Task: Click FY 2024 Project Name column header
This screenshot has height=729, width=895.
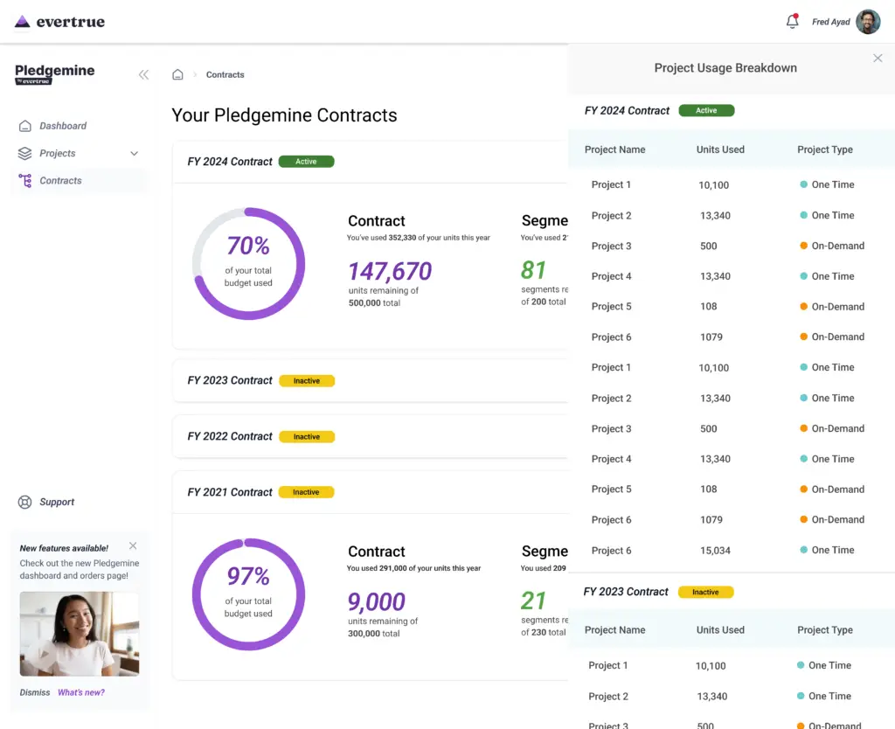Action: tap(614, 149)
